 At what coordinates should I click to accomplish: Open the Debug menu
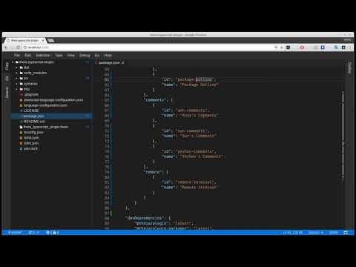point(85,56)
